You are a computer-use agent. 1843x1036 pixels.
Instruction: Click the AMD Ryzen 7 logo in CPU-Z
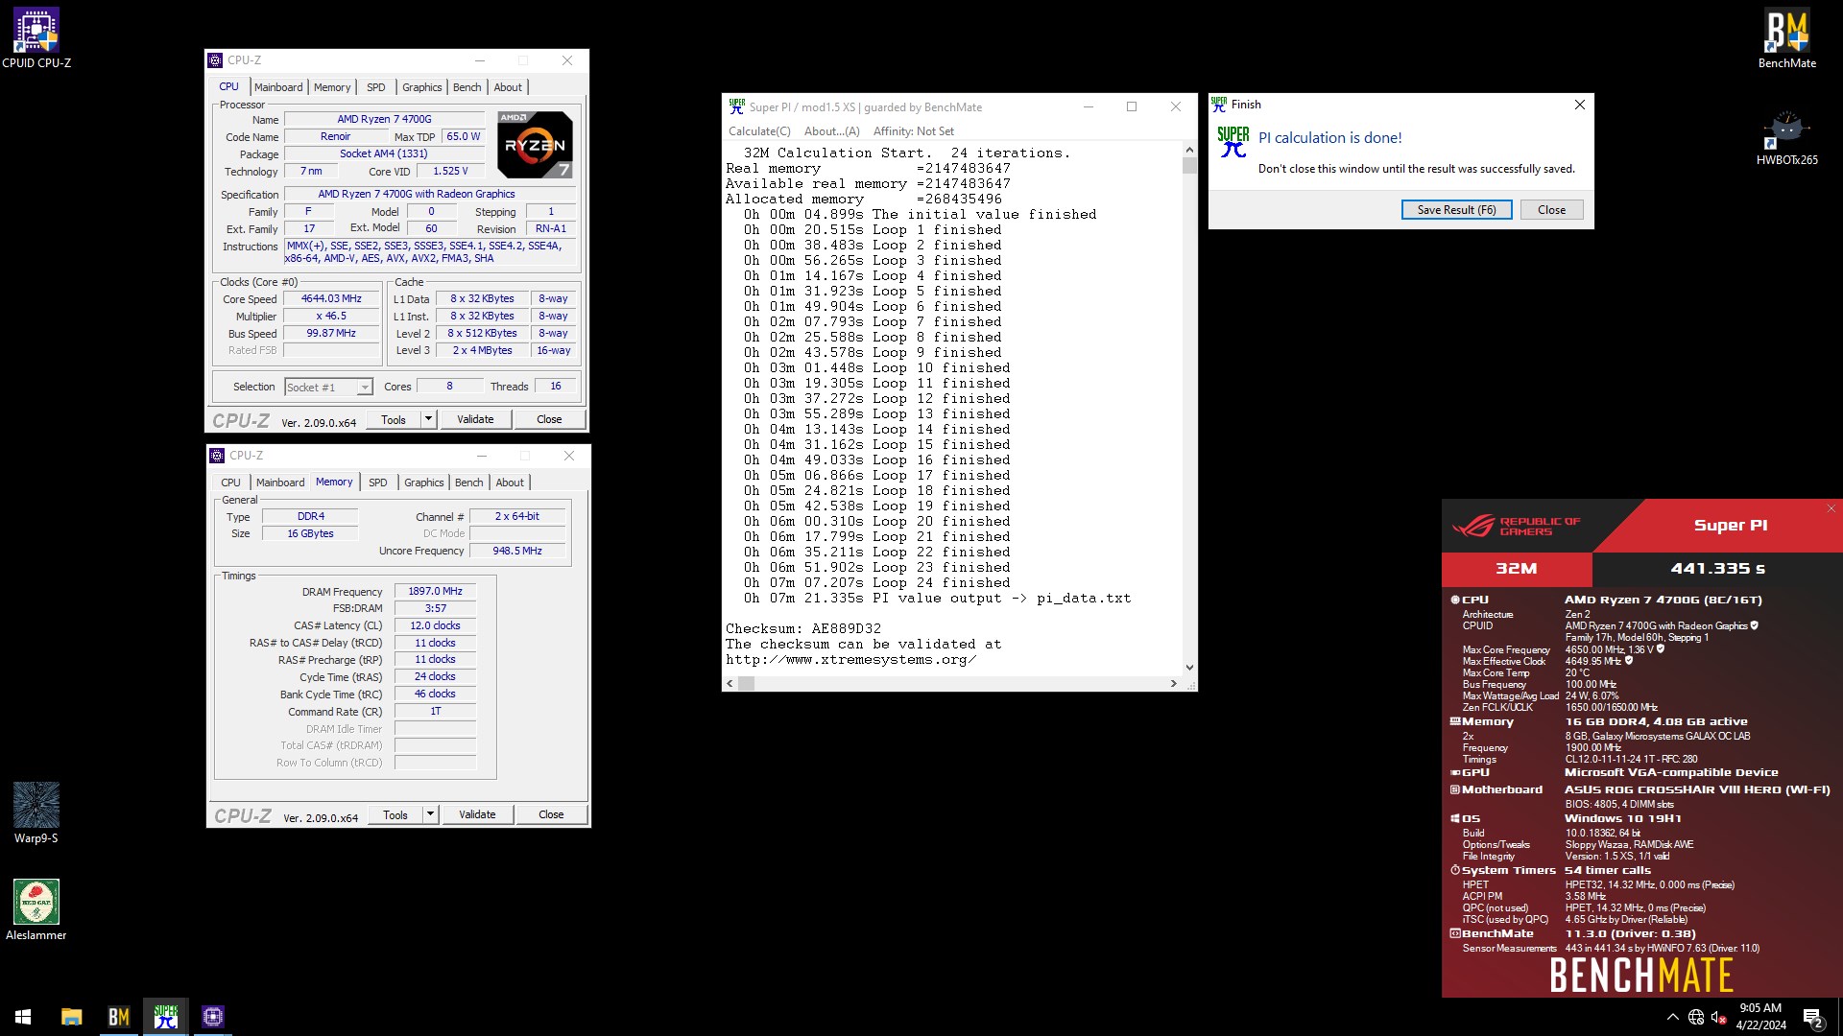536,145
